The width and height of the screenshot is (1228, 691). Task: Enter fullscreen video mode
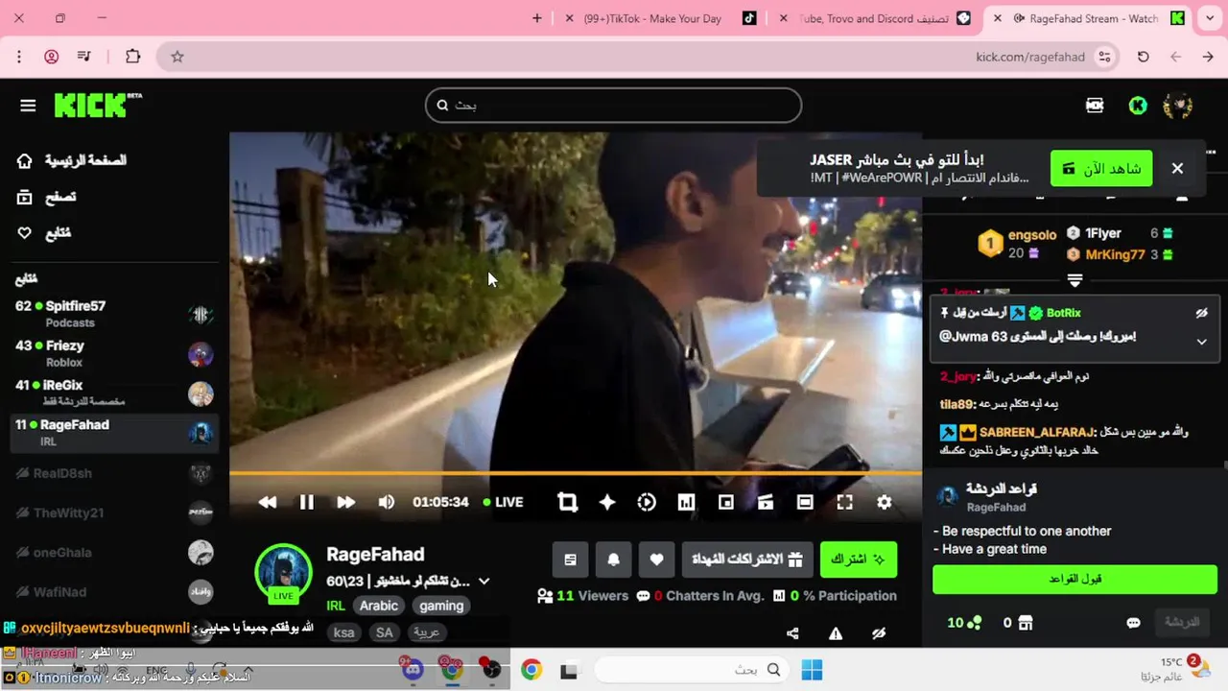[x=845, y=502]
